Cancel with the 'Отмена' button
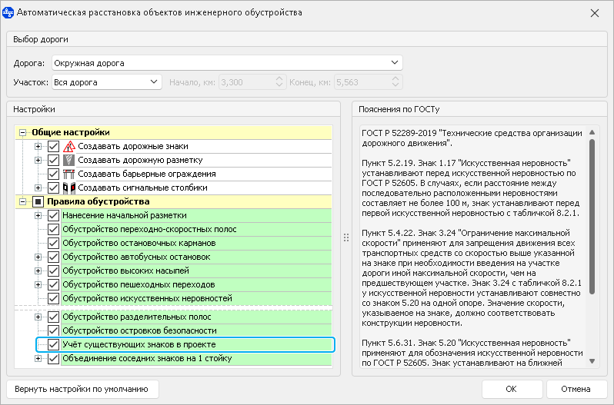Screen dimensions: 614x405 pos(576,390)
